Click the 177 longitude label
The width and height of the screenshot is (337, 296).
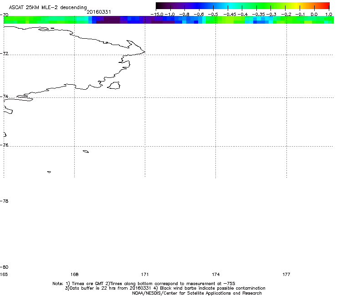coord(286,275)
